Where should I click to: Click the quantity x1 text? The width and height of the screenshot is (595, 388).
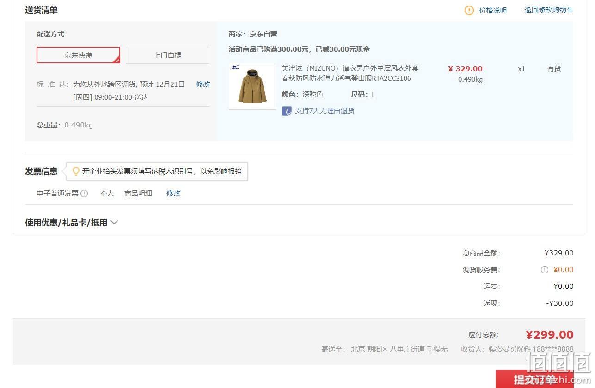[x=521, y=69]
